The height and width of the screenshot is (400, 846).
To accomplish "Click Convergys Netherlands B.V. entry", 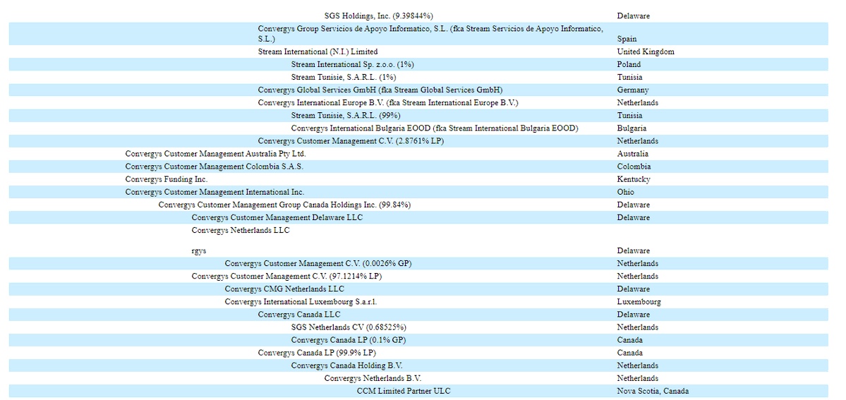I will (373, 378).
